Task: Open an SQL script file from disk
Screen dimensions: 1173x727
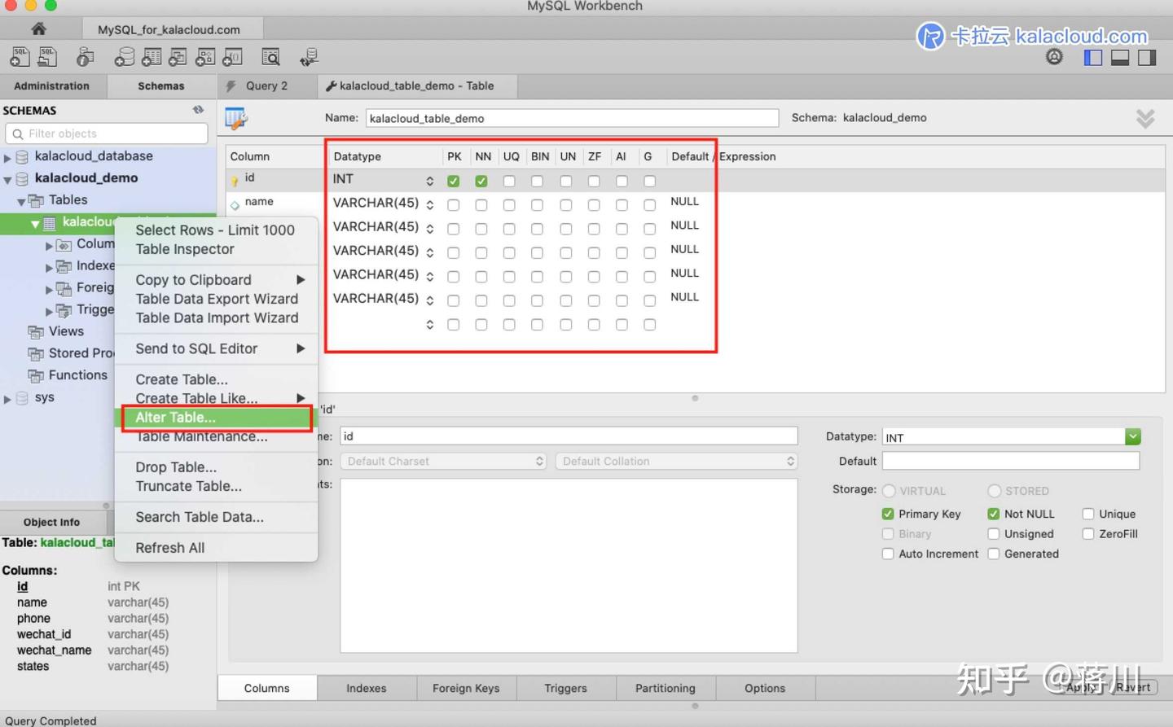Action: coord(47,56)
